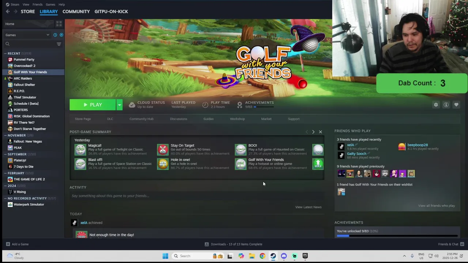The image size is (468, 263).
Task: Open the Games menu
Action: coord(50,4)
